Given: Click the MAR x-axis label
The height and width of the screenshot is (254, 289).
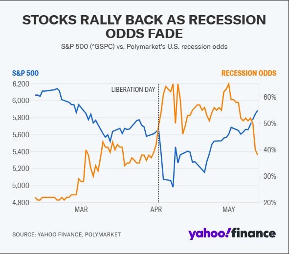Looking at the screenshot, I should (x=81, y=210).
